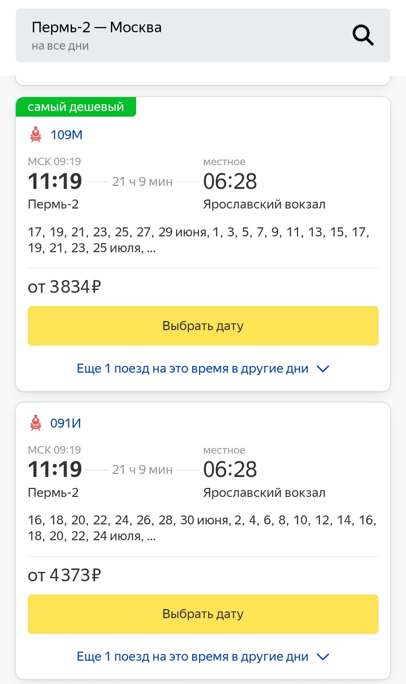Open train number 109М link
This screenshot has height=684, width=406.
[x=67, y=135]
